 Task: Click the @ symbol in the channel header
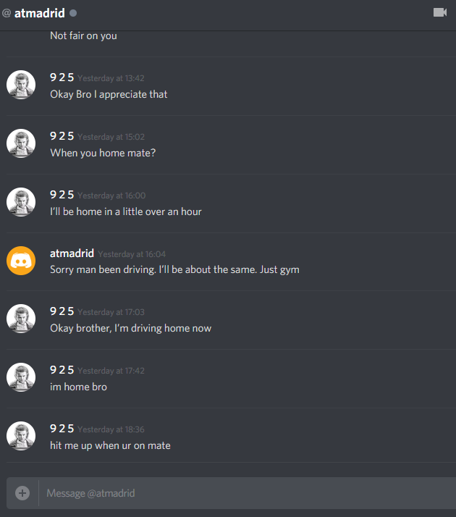point(7,13)
